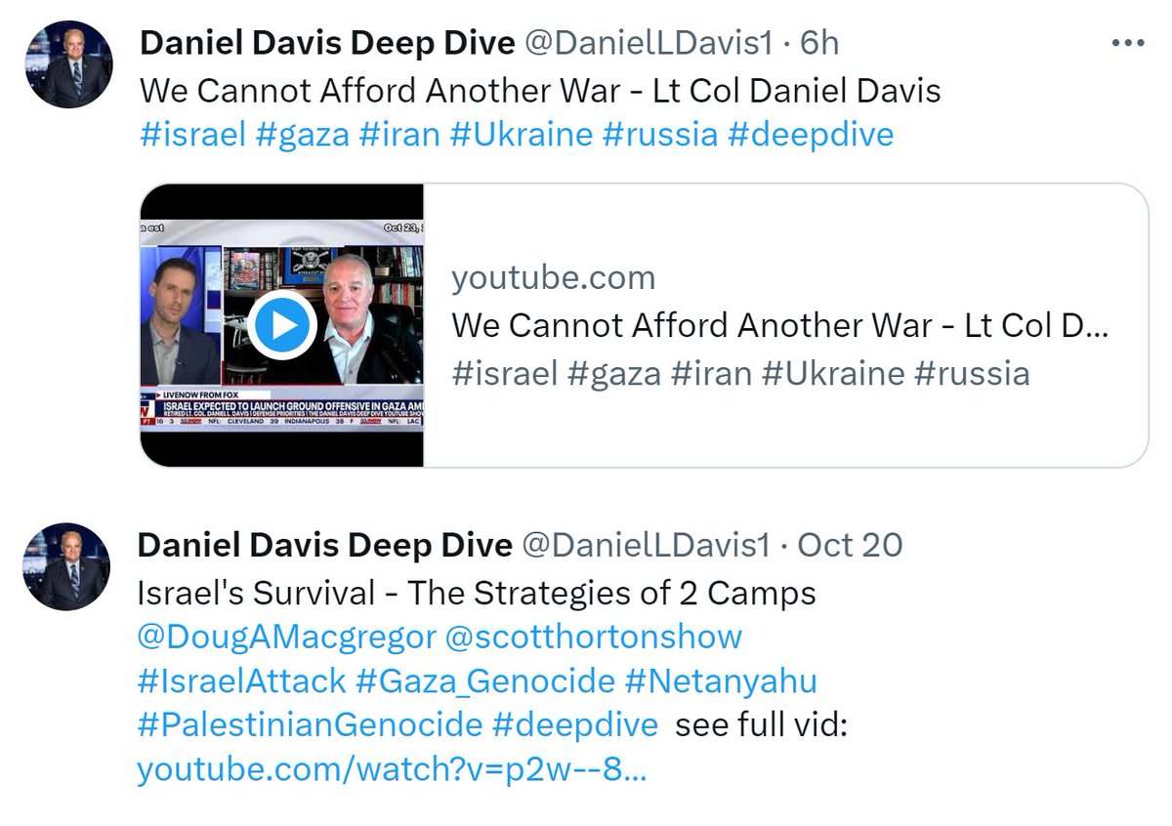
Task: Open the #Netanyahu hashtag
Action: (x=721, y=681)
